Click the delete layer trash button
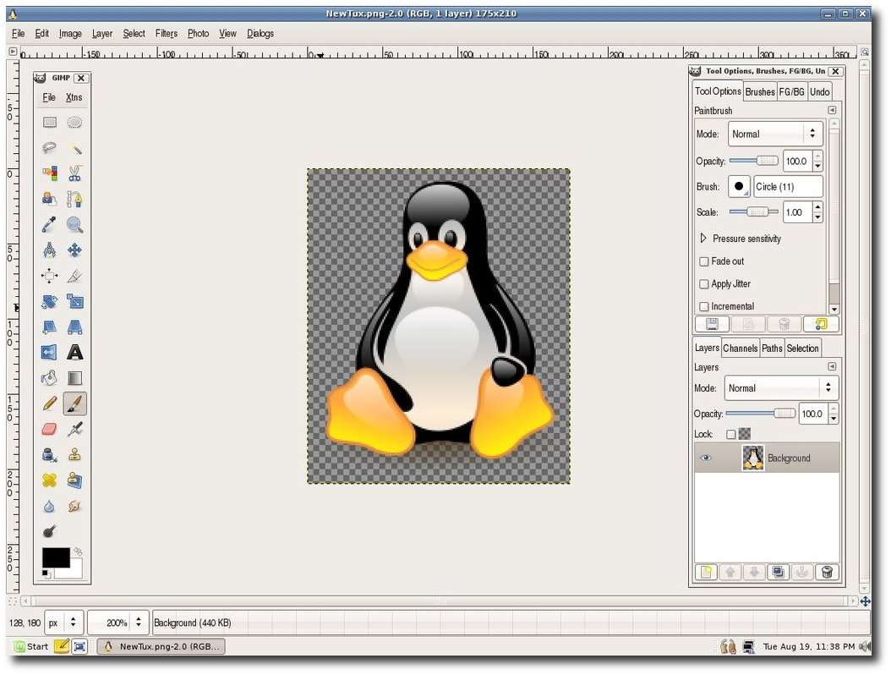The image size is (891, 675). pyautogui.click(x=827, y=572)
